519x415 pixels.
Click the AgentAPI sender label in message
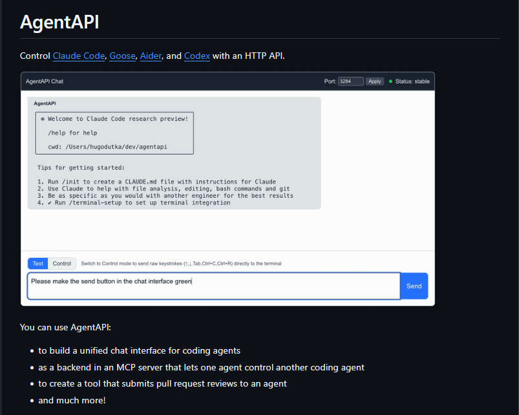(x=45, y=103)
